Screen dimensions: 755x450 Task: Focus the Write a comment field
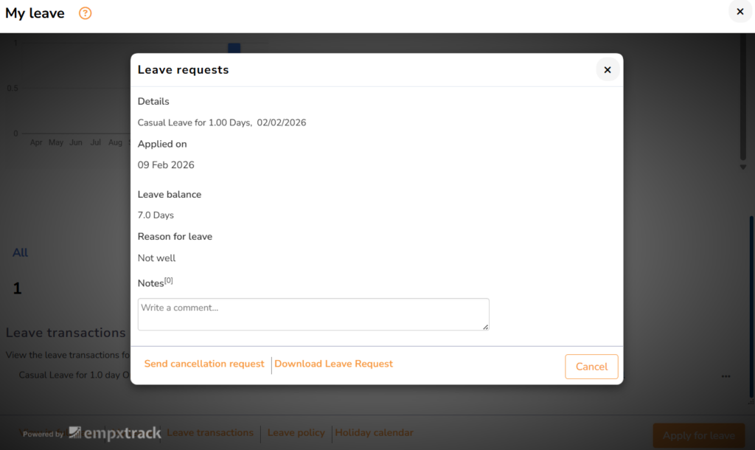[313, 314]
